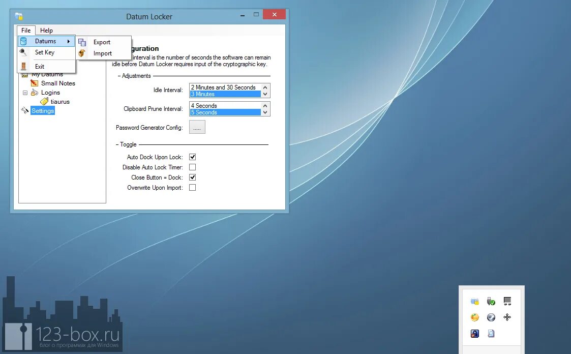Click Clipboard Prune Interval up arrow
Screen dimensions: 571x354
pos(265,106)
